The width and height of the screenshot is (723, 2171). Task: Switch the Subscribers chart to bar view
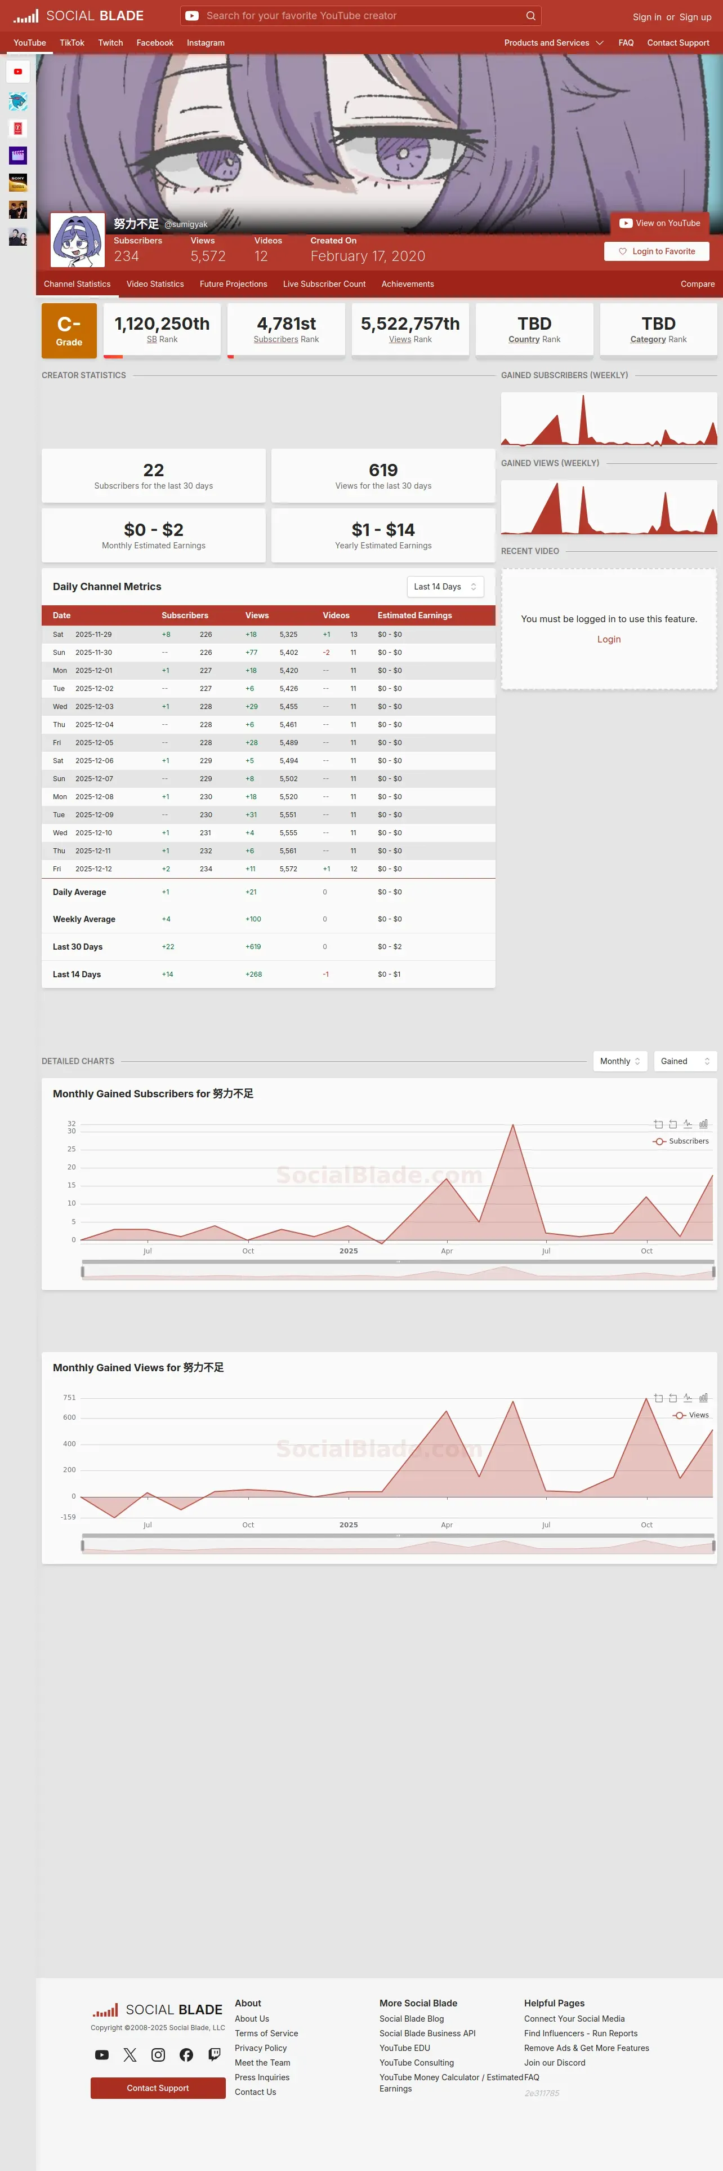click(703, 1124)
